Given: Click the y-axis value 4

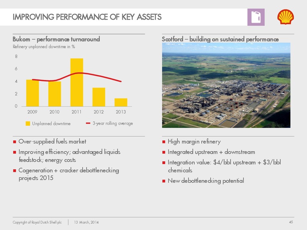Looking at the screenshot, I should click(x=16, y=81).
